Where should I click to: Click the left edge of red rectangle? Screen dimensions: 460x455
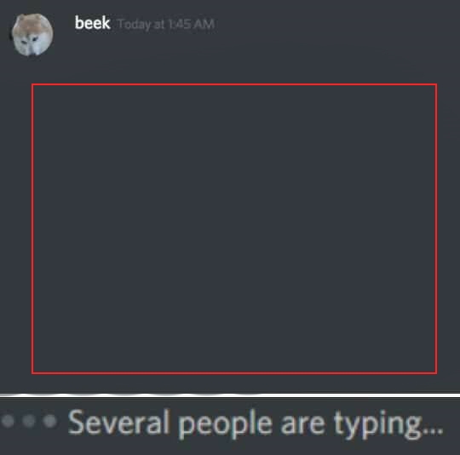(32, 229)
